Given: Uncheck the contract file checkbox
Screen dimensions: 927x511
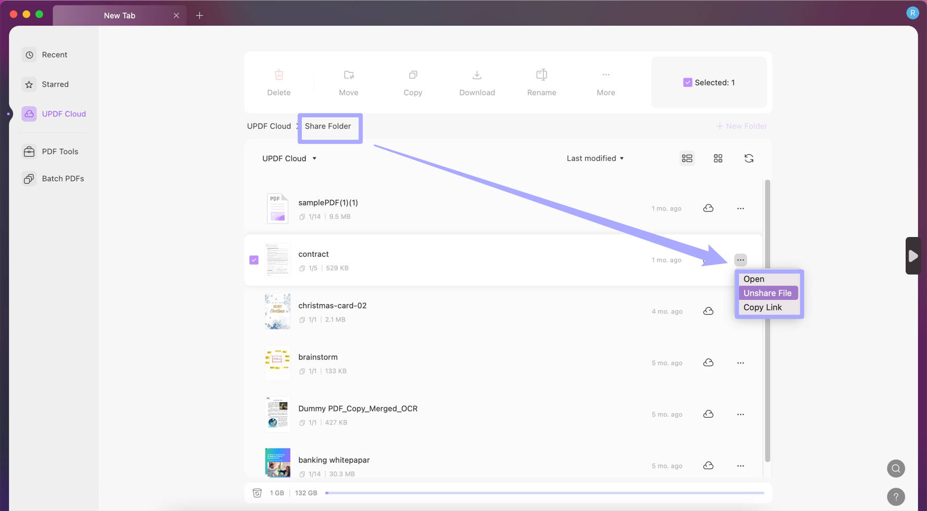Looking at the screenshot, I should (x=254, y=260).
